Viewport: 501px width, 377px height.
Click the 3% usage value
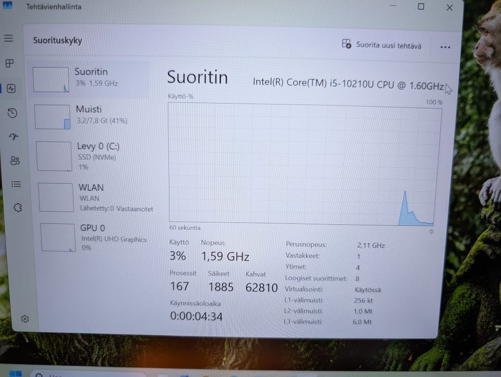click(x=177, y=256)
